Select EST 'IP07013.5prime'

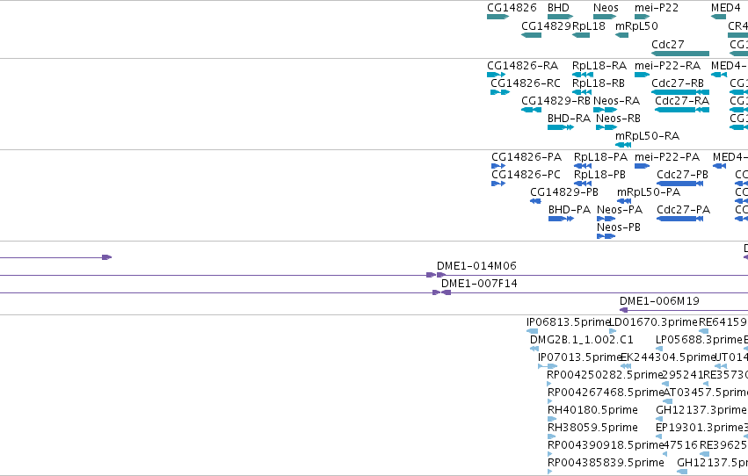[580, 357]
